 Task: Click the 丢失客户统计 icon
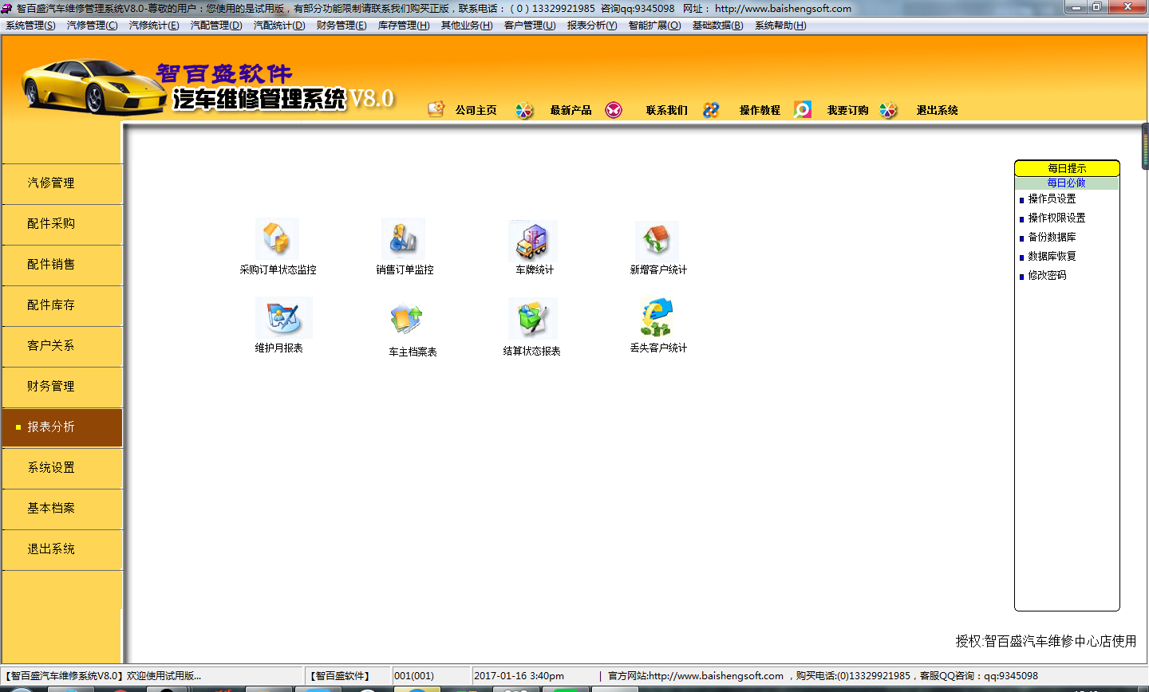coord(657,317)
